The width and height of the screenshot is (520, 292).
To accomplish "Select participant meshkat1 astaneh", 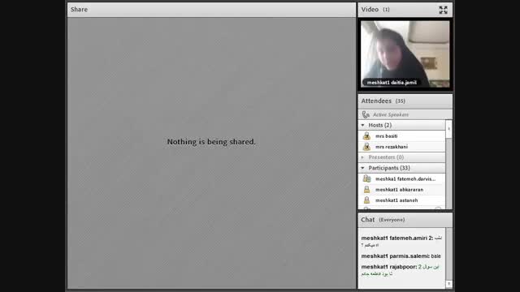I will pos(402,200).
